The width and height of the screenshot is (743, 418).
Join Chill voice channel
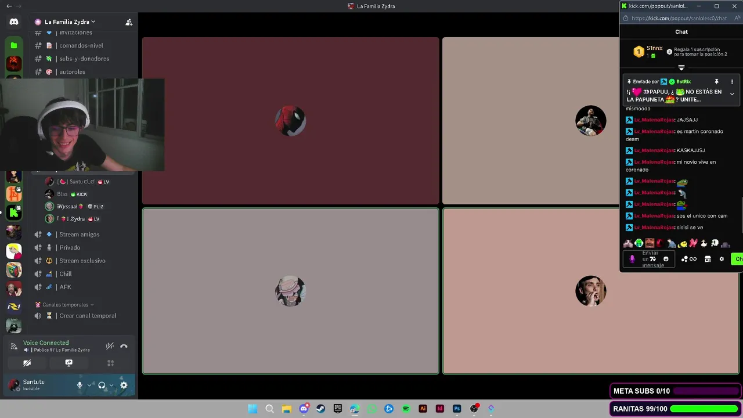(65, 274)
